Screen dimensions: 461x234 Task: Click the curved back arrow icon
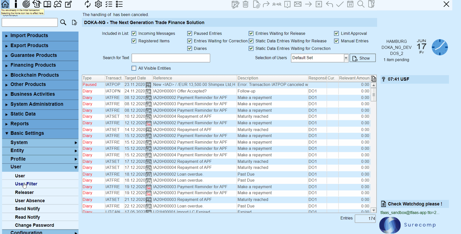pos(329,4)
